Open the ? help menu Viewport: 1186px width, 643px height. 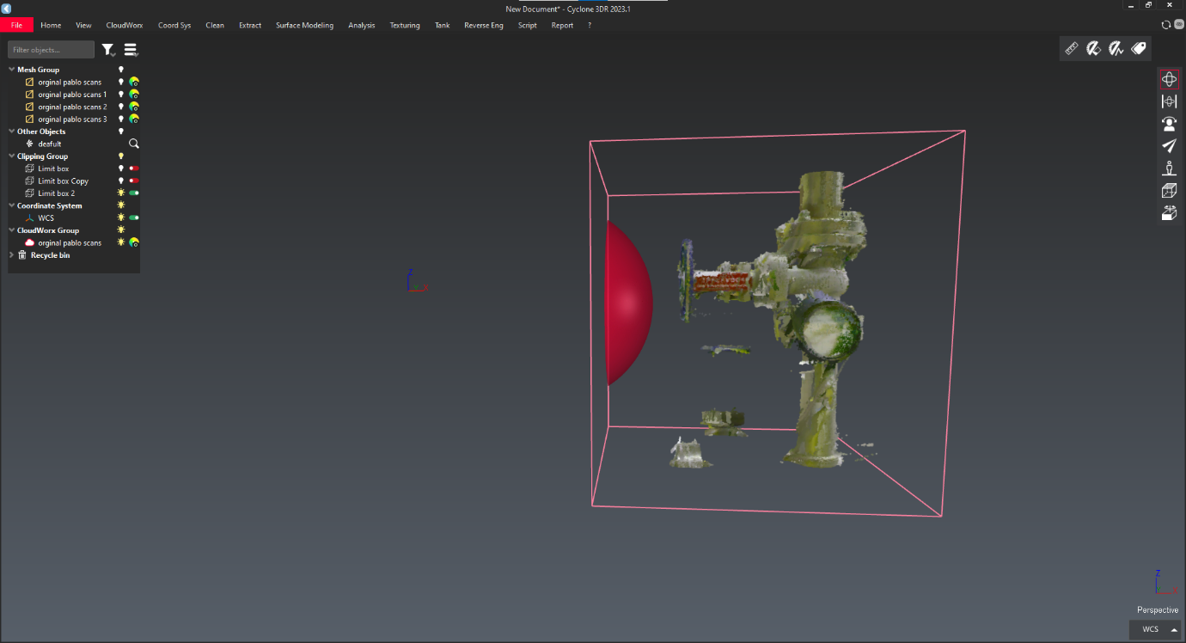590,25
